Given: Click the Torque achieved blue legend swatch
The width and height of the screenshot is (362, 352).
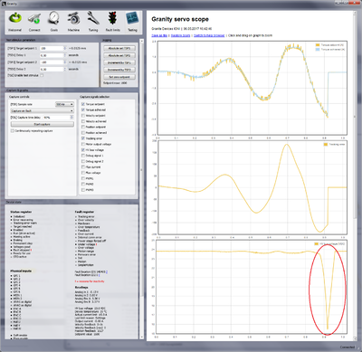Looking at the screenshot, I should 318,49.
